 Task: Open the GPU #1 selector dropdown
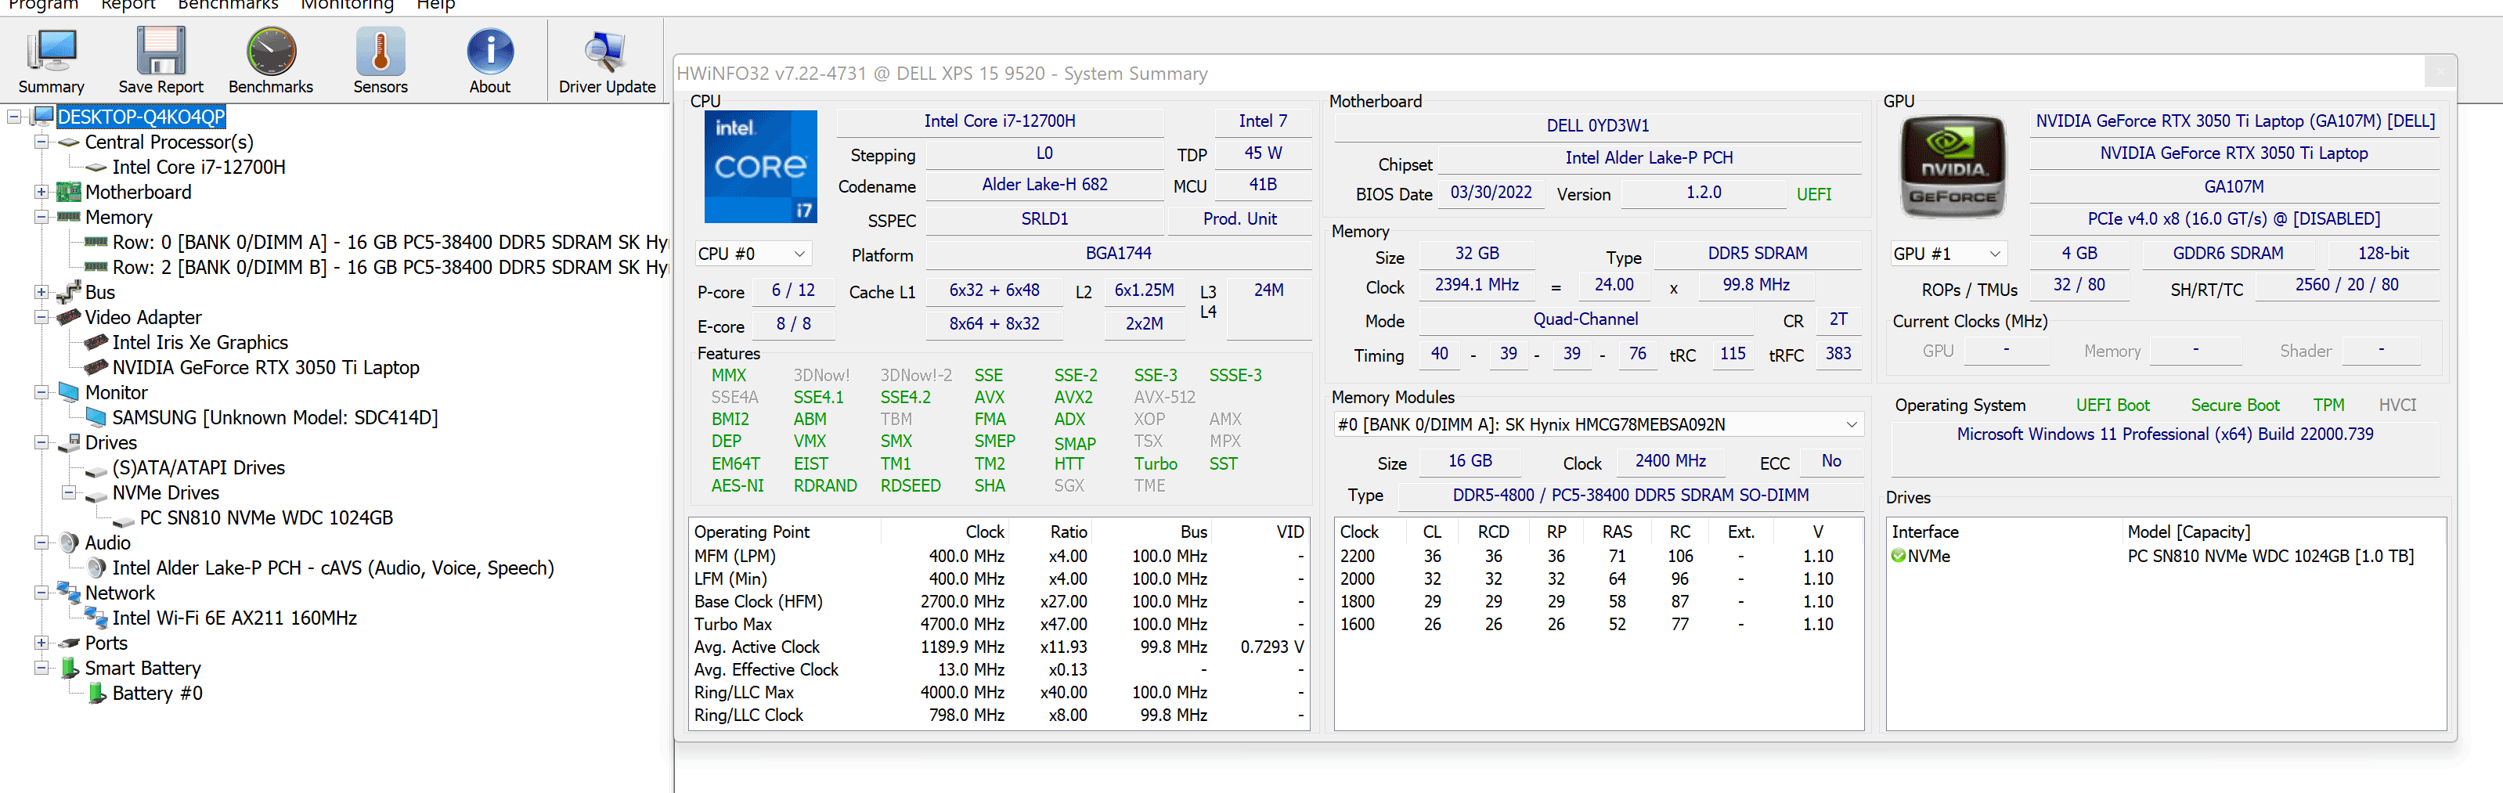tap(1948, 254)
